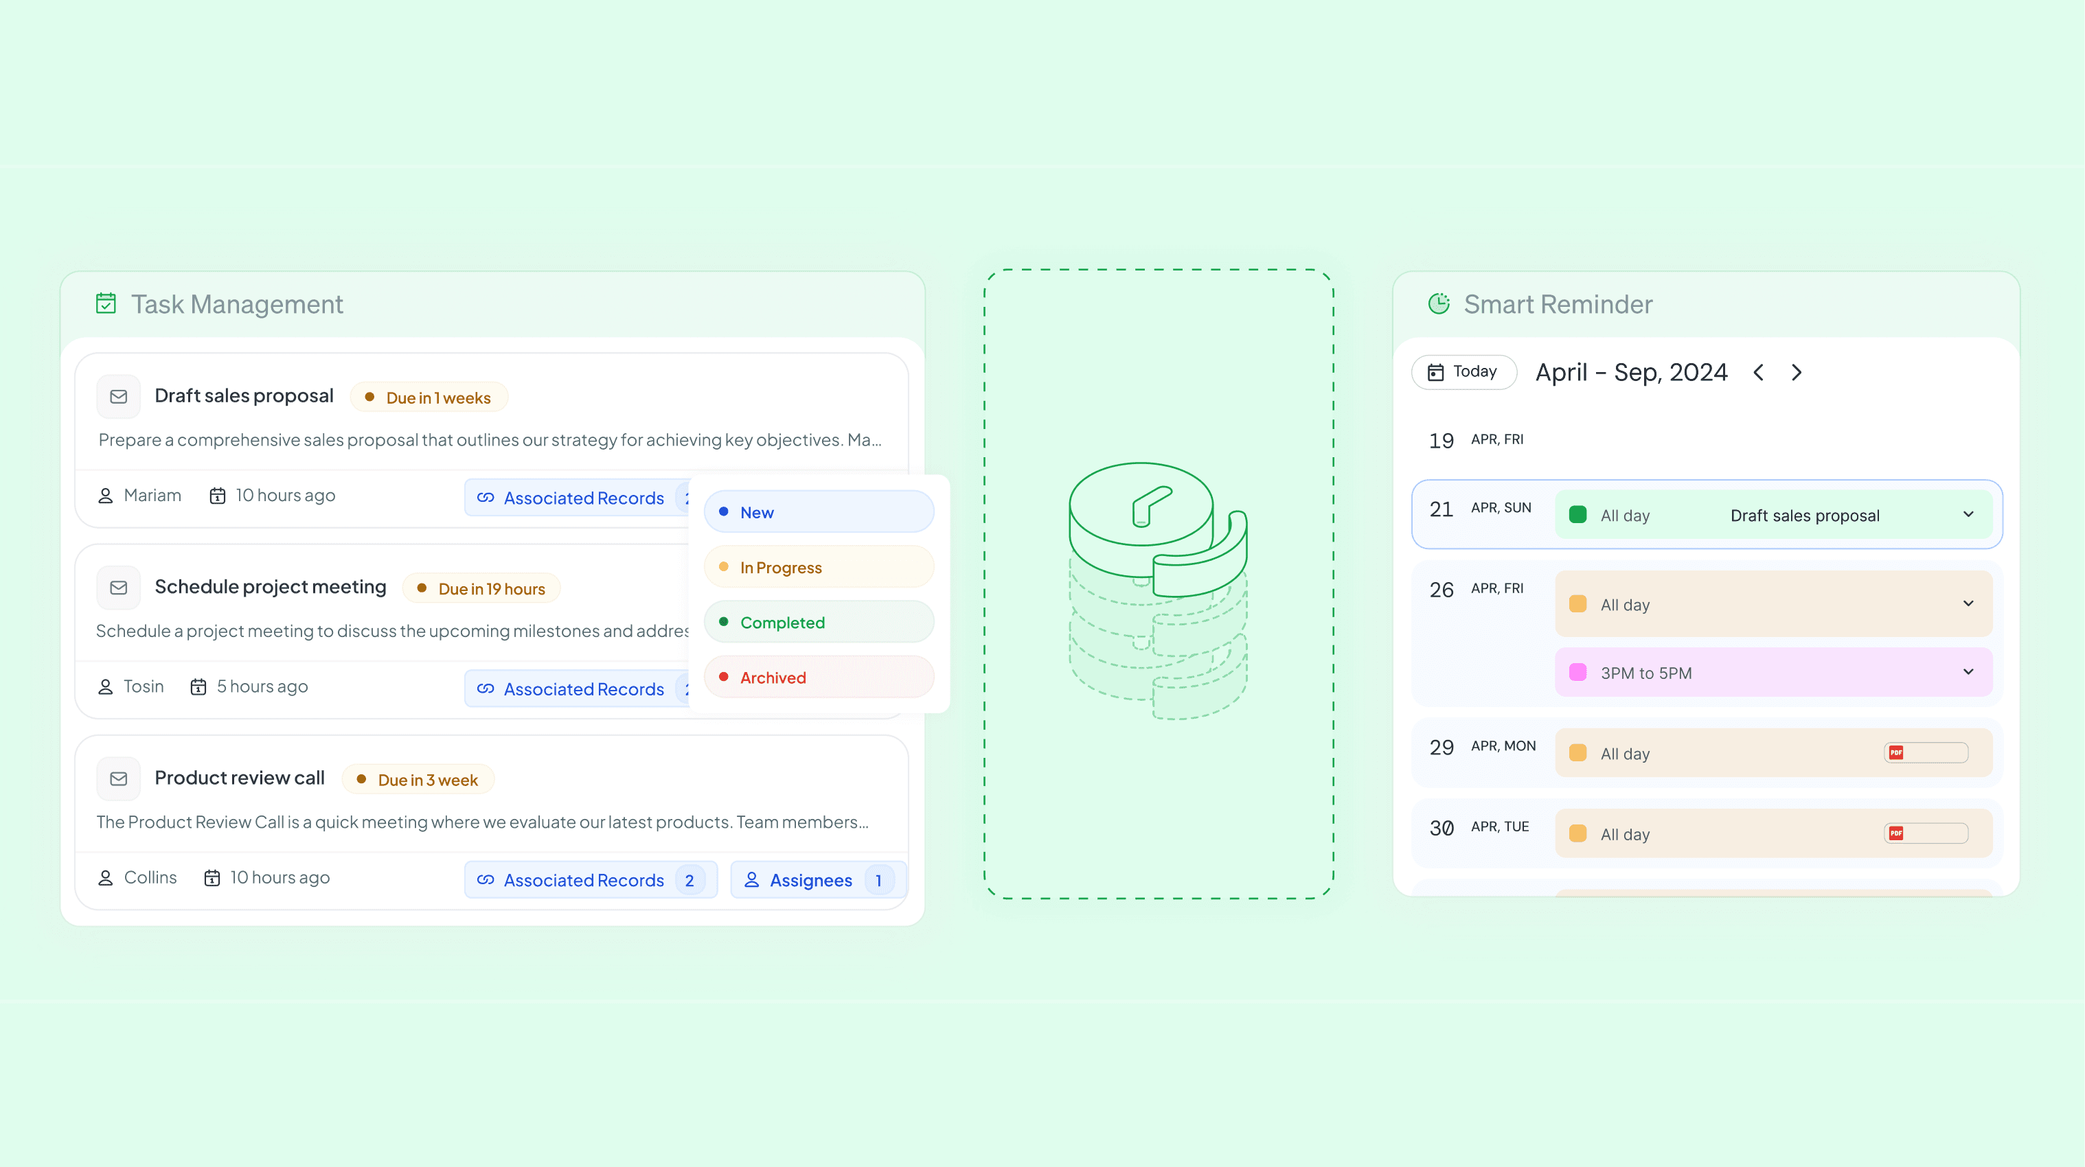This screenshot has height=1167, width=2085.
Task: Expand the 3PM to 5PM event
Action: 1968,672
